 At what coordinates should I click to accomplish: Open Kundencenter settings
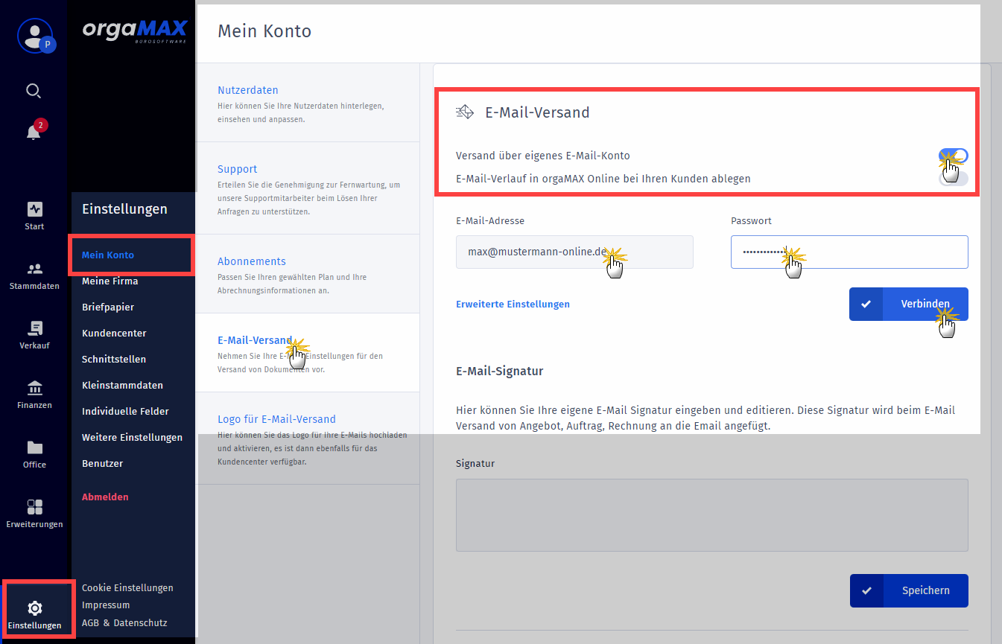point(114,334)
